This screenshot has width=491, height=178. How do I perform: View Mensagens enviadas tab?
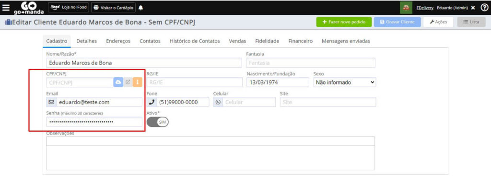(x=346, y=41)
